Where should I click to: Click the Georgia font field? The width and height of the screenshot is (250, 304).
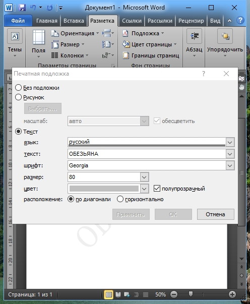tap(147, 165)
